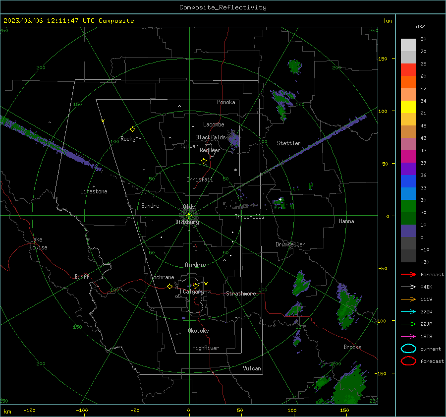Screen dimensions: 446x417
Task: Click the Brooks town label
Action: click(352, 347)
